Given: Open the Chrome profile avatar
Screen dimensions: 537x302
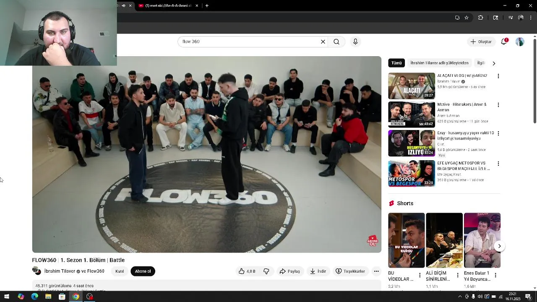Looking at the screenshot, I should click(521, 18).
